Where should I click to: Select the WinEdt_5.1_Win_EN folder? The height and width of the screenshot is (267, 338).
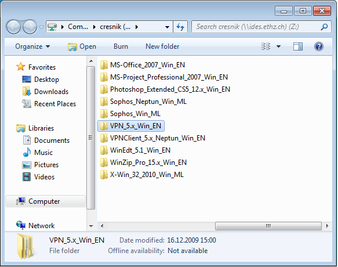pyautogui.click(x=135, y=150)
